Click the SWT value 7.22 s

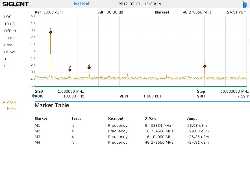pyautogui.click(x=243, y=96)
